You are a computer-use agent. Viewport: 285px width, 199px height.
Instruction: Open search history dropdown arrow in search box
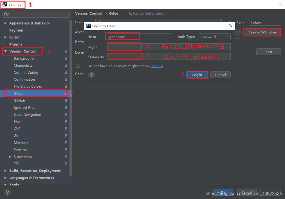click(x=8, y=14)
